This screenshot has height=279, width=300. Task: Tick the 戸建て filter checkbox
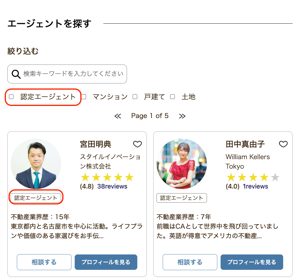click(x=135, y=97)
